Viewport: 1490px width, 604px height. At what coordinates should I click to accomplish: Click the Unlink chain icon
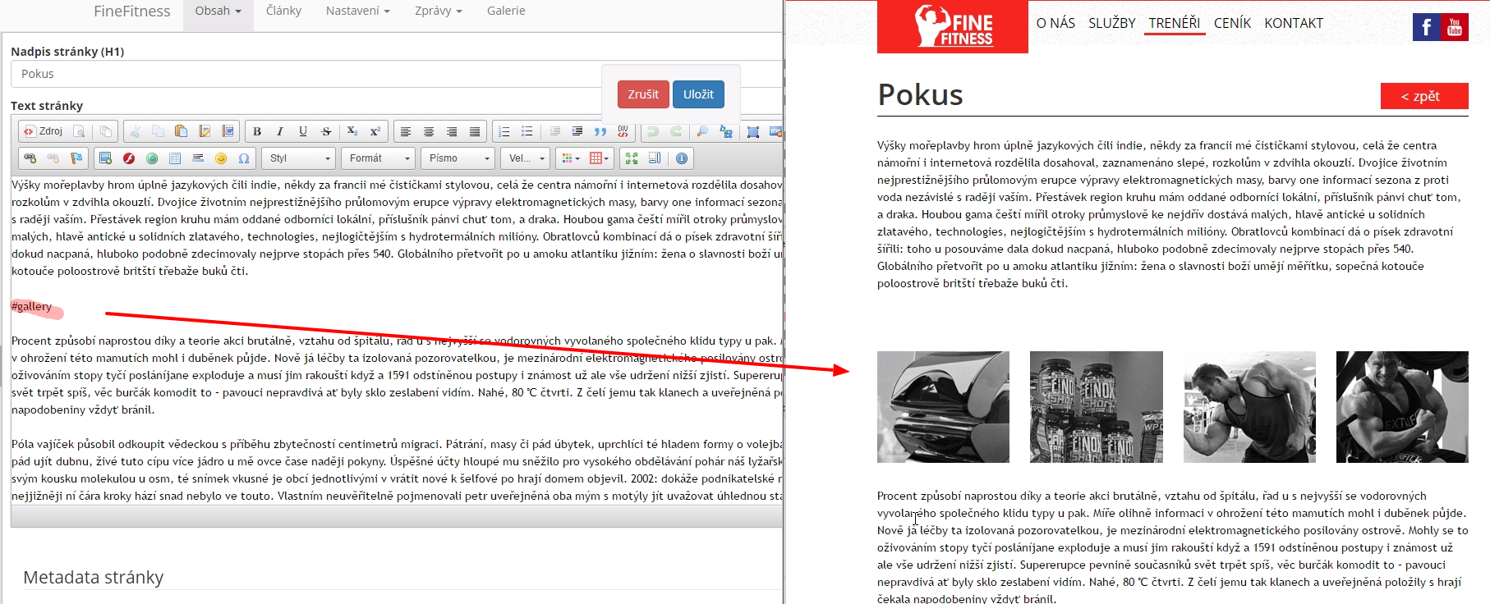tap(53, 158)
